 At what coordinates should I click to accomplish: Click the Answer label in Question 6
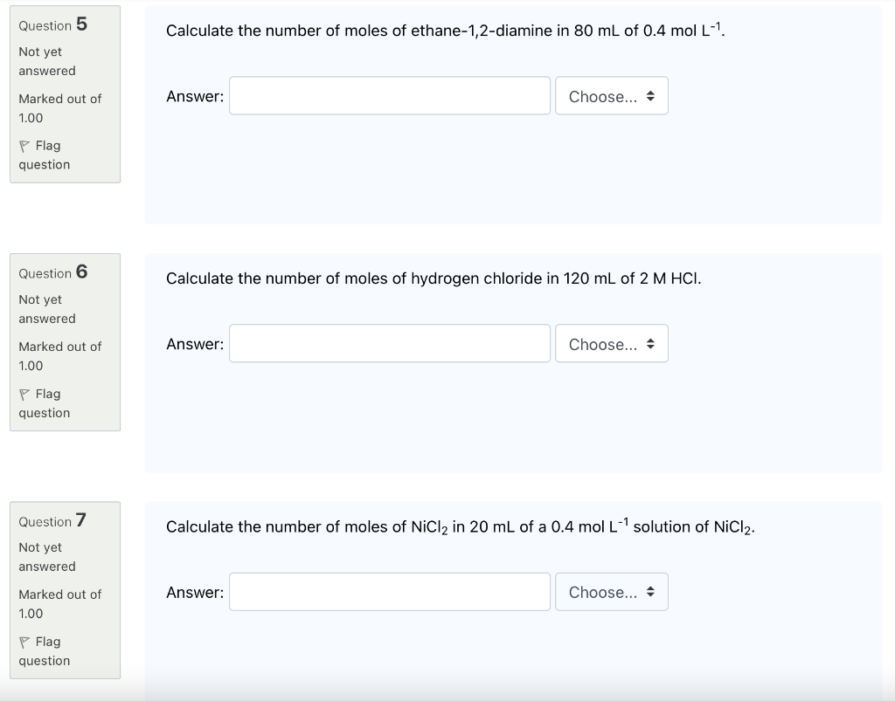[x=195, y=345]
